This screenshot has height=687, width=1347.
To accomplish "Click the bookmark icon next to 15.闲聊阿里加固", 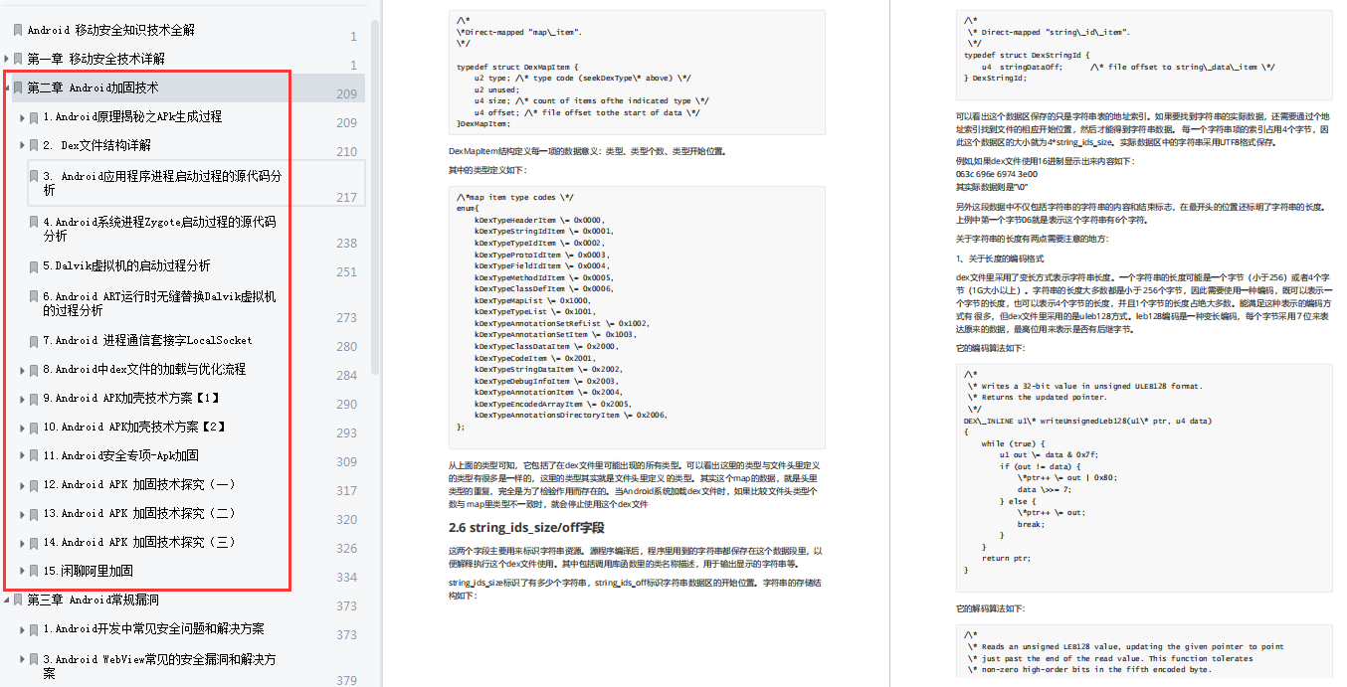I will pyautogui.click(x=33, y=571).
